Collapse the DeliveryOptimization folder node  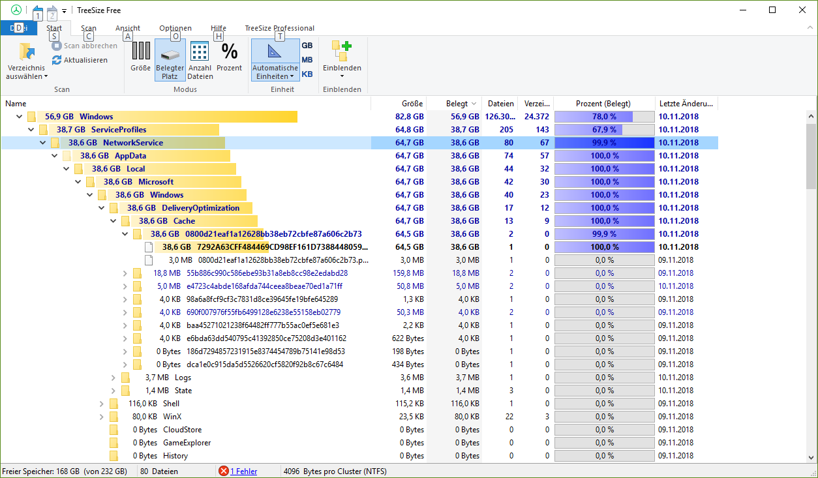pyautogui.click(x=102, y=208)
